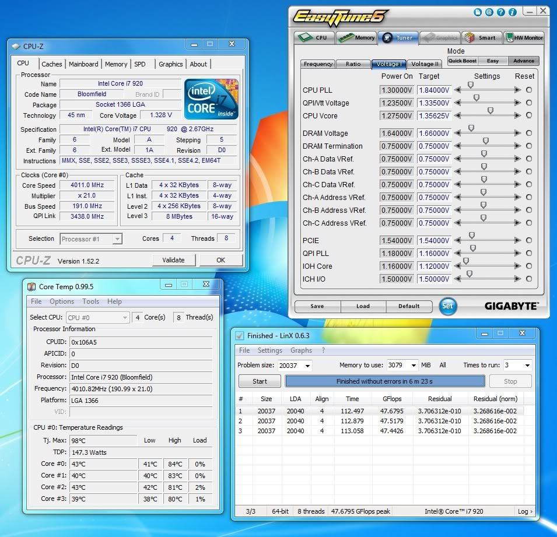Image resolution: width=557 pixels, height=537 pixels.
Task: Click OK in CPU-Z
Action: coord(220,260)
